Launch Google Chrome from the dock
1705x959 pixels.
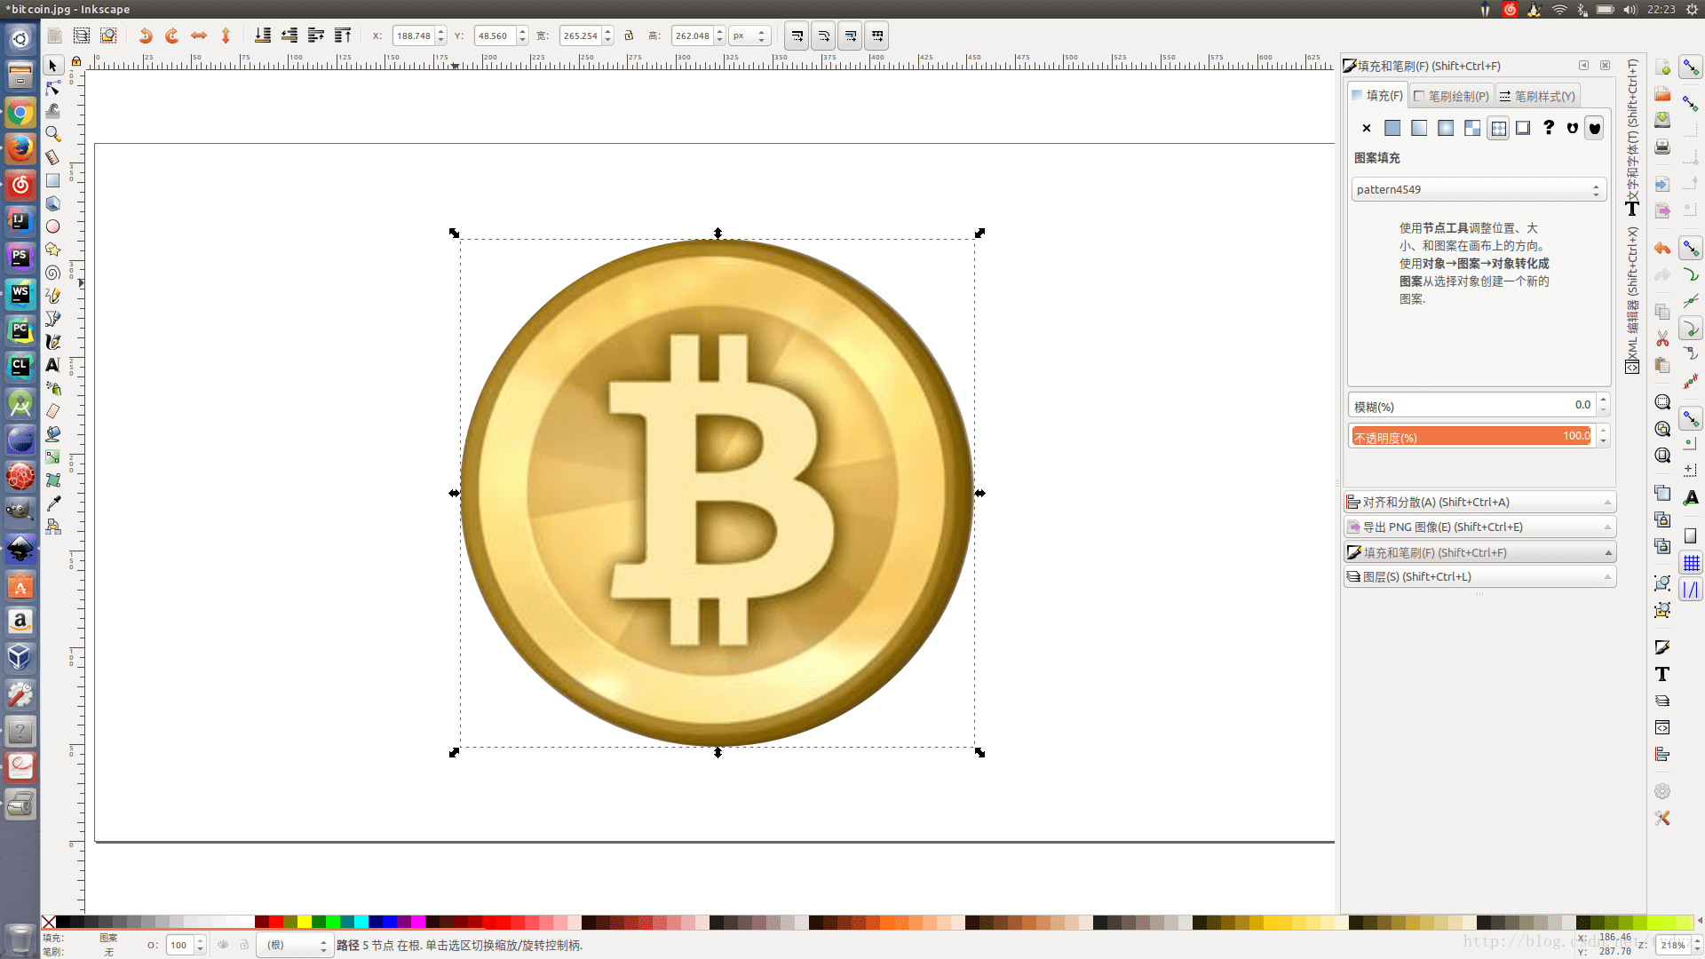tap(20, 113)
